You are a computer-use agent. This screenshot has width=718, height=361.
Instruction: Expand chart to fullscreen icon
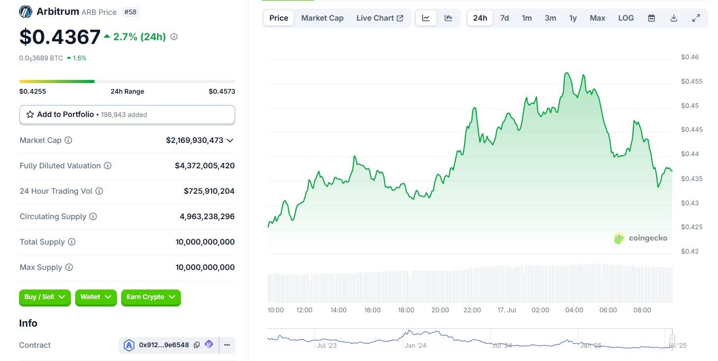pyautogui.click(x=696, y=18)
